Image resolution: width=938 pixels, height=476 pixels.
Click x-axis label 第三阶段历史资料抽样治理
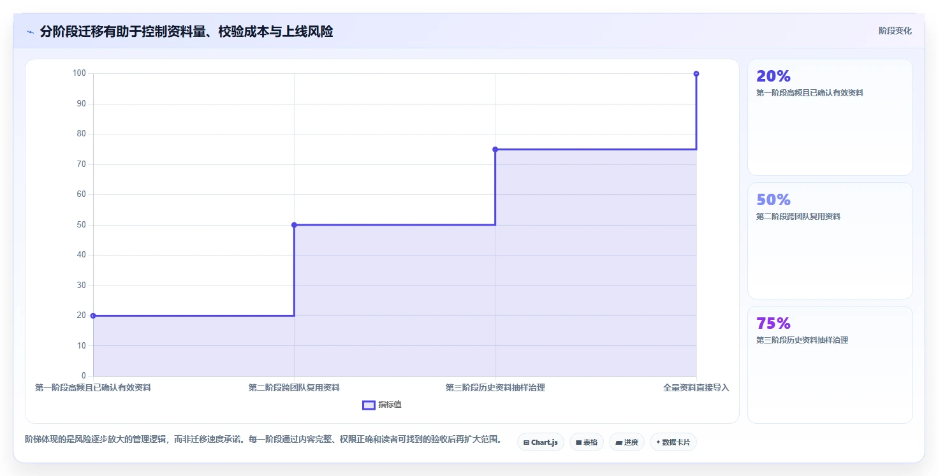click(495, 387)
